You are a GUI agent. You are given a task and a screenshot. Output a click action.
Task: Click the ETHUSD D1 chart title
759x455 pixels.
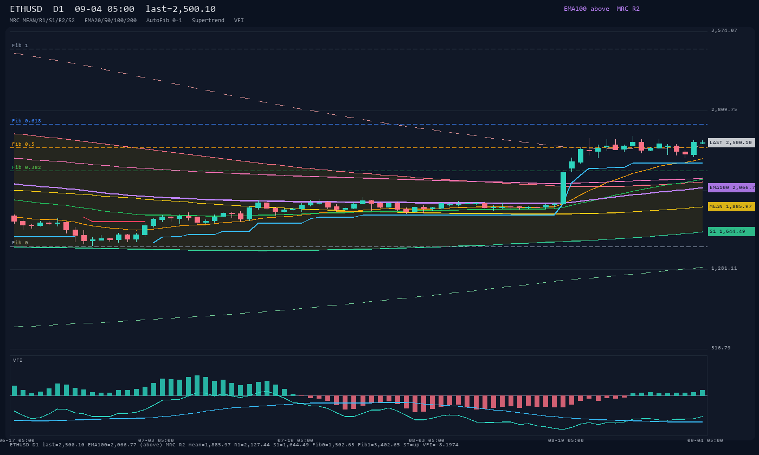(37, 9)
